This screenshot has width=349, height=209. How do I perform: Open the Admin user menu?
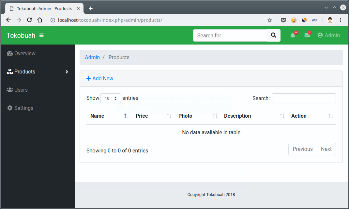click(x=329, y=35)
